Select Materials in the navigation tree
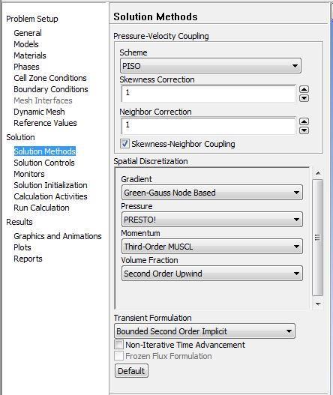Image resolution: width=333 pixels, height=395 pixels. tap(30, 55)
